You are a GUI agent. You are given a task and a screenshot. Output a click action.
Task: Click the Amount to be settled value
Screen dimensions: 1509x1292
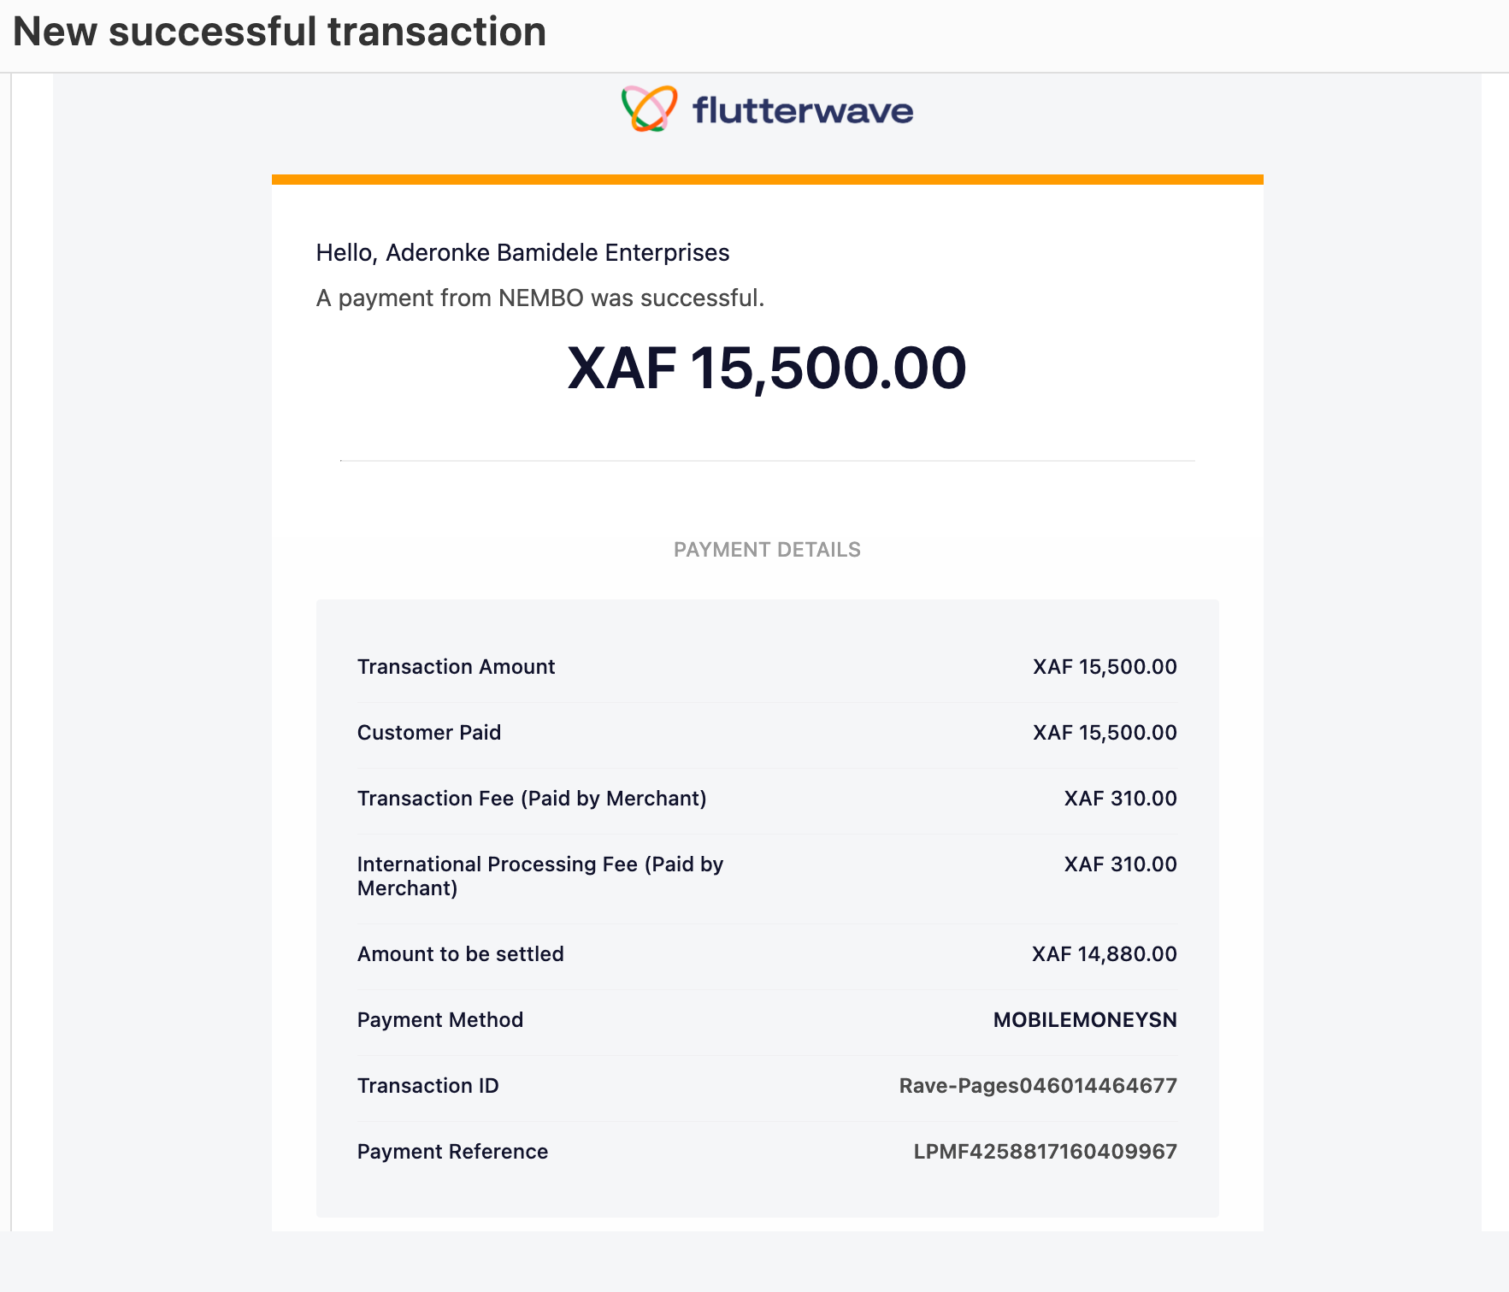[1104, 954]
